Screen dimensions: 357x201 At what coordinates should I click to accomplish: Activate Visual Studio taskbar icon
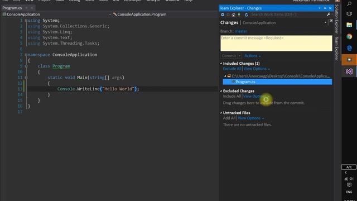click(x=349, y=71)
